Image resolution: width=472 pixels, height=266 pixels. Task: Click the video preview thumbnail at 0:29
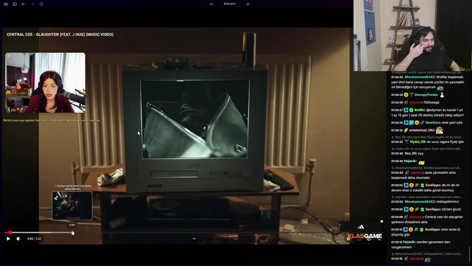click(x=72, y=206)
